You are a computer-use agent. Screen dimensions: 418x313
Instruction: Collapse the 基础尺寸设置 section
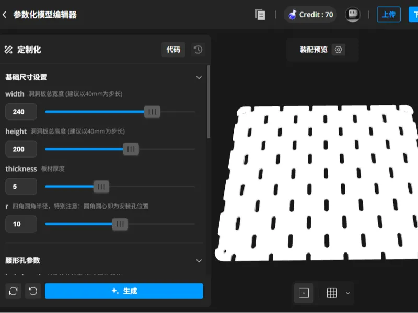(x=199, y=77)
